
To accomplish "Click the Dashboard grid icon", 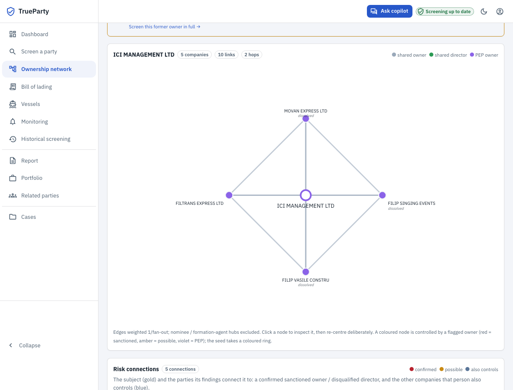I will click(13, 34).
